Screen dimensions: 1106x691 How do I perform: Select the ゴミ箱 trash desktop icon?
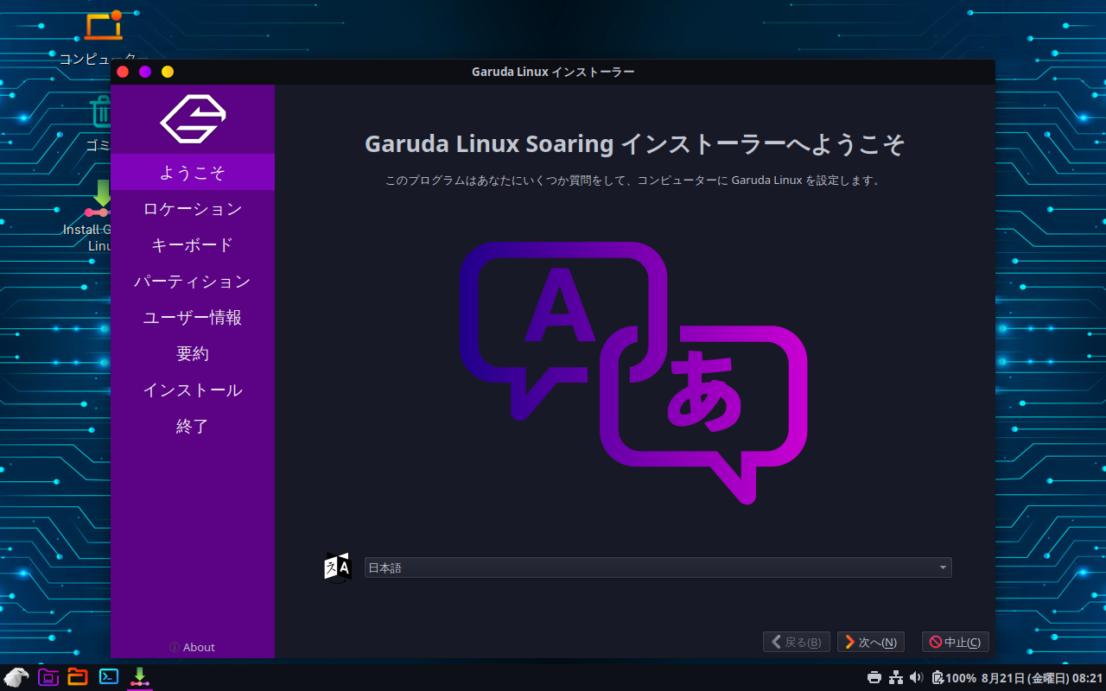pyautogui.click(x=101, y=124)
